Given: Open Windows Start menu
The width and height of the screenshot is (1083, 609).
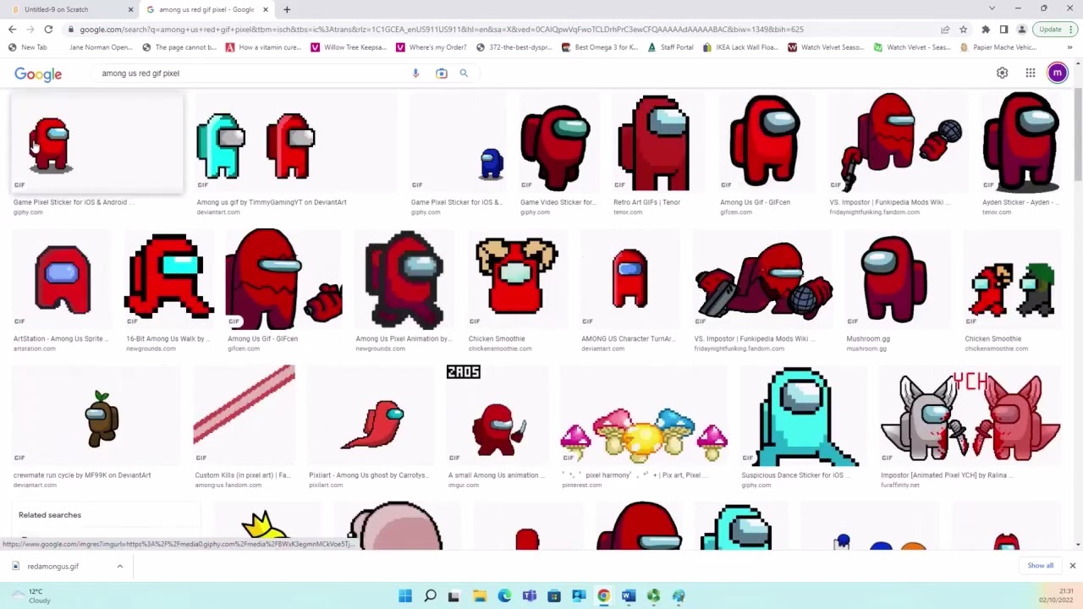Looking at the screenshot, I should [405, 596].
